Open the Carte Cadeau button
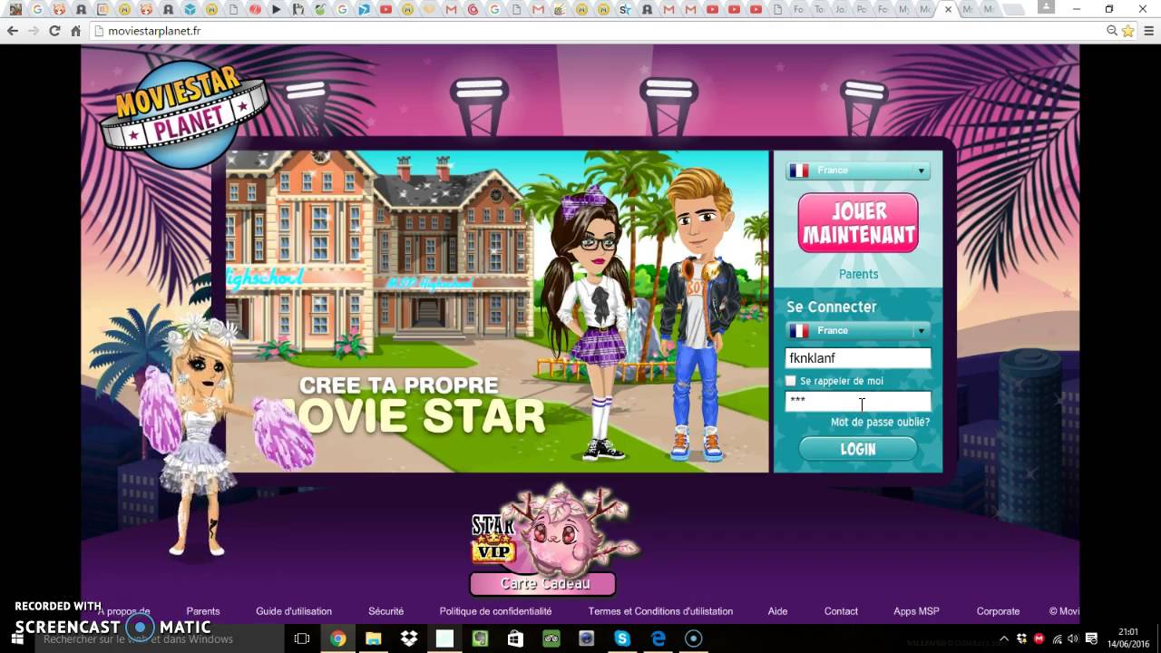This screenshot has height=653, width=1161. pos(543,583)
